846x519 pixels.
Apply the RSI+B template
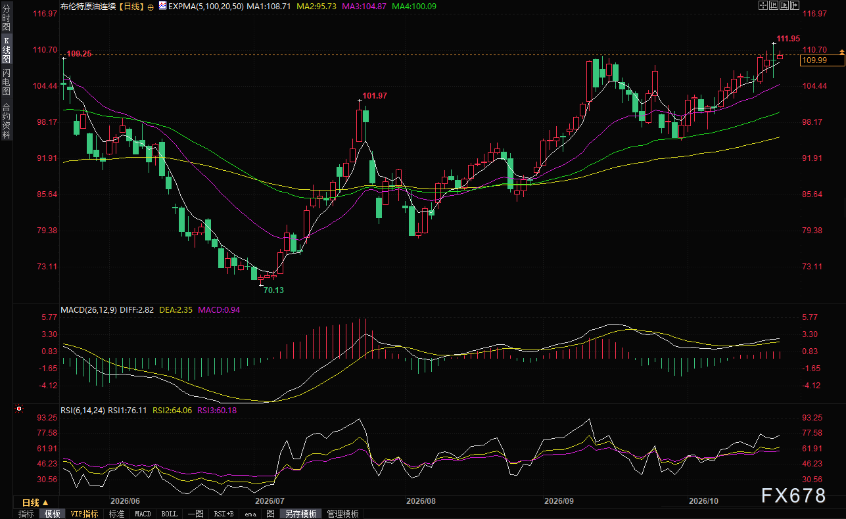click(224, 514)
